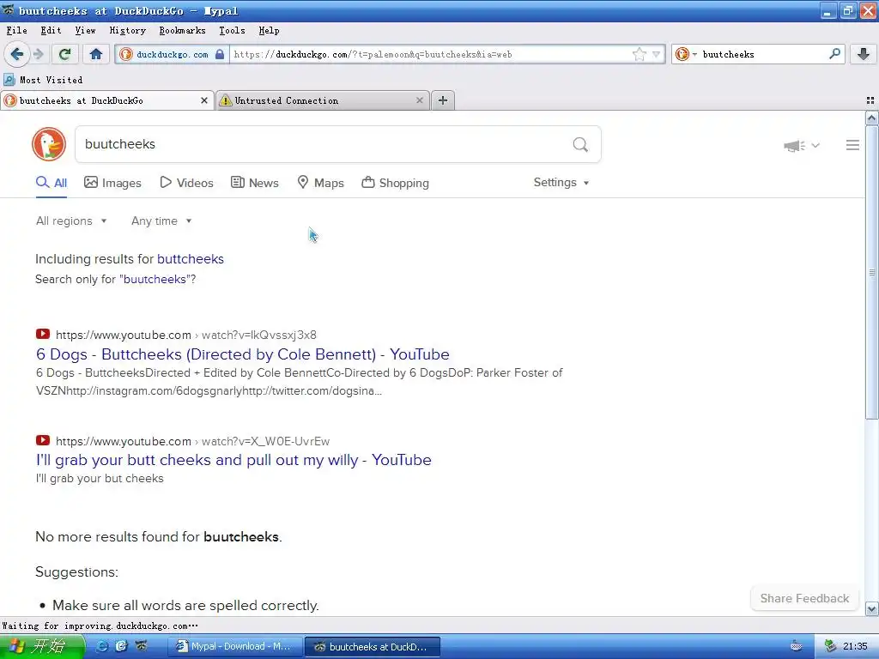
Task: Click the vertical scrollbar up arrow
Action: [x=871, y=118]
